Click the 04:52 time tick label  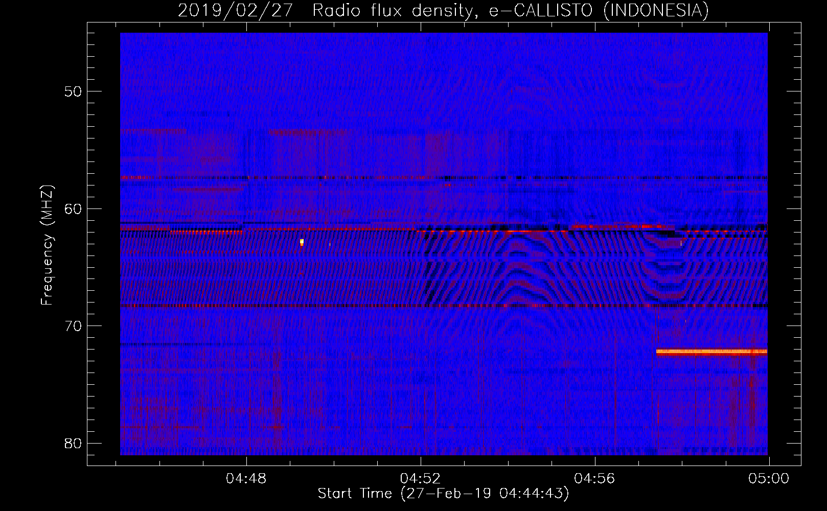[x=420, y=479]
